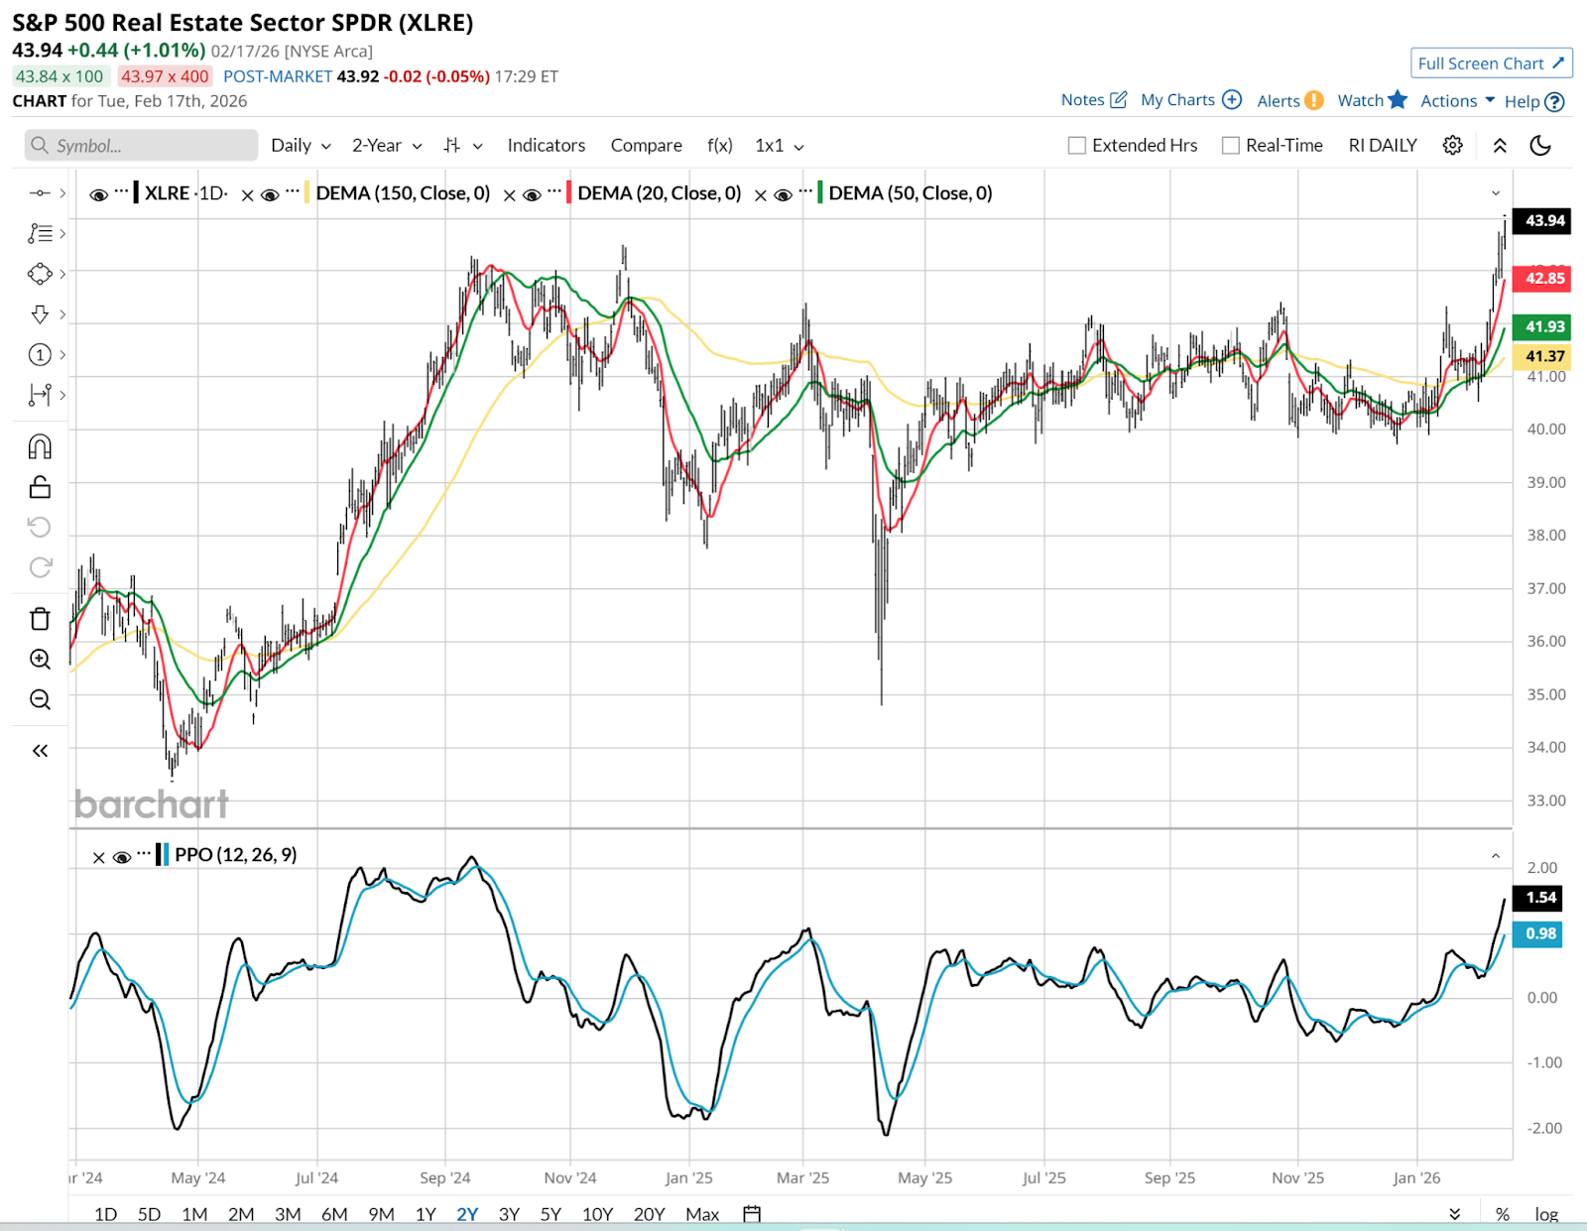The image size is (1587, 1231).
Task: Switch to the 6M range
Action: coord(334,1214)
